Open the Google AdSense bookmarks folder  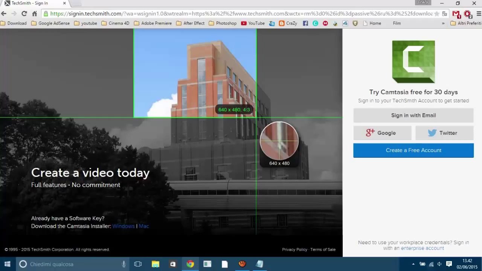tap(50, 23)
